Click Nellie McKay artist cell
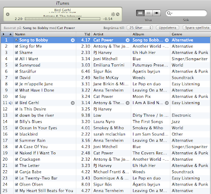 (106, 78)
